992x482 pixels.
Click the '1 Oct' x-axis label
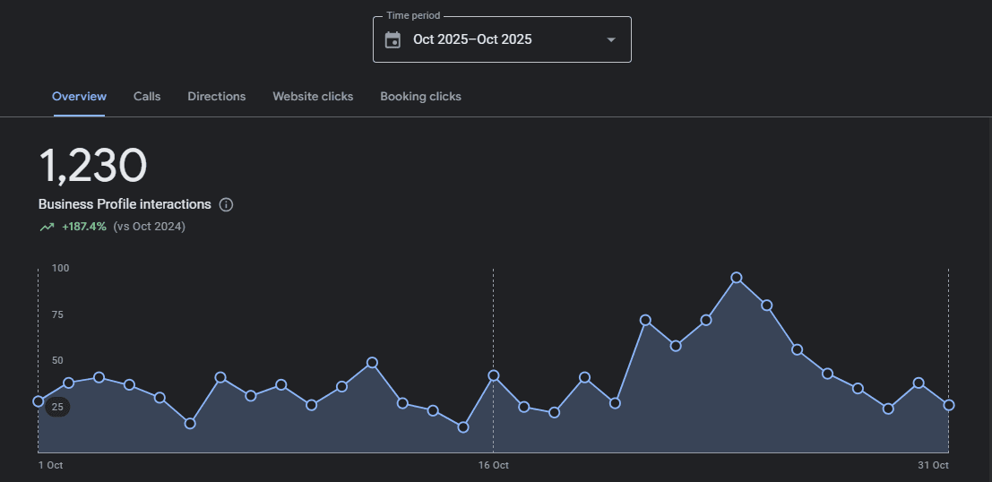(50, 466)
